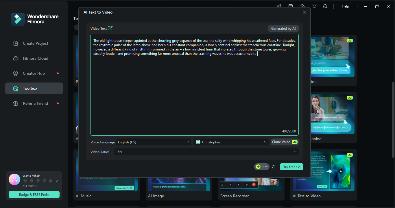Click the Refer a Friend gift icon
This screenshot has height=208, width=395.
click(x=16, y=103)
